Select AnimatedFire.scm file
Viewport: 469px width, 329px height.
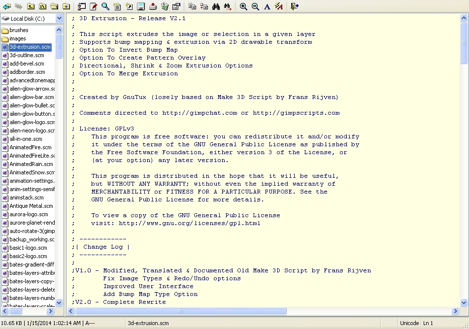coord(30,147)
